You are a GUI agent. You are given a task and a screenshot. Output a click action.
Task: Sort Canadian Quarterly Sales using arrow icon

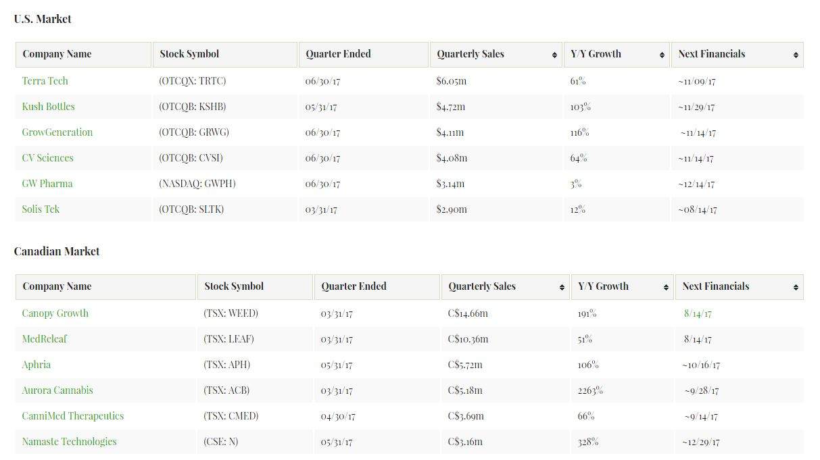562,287
